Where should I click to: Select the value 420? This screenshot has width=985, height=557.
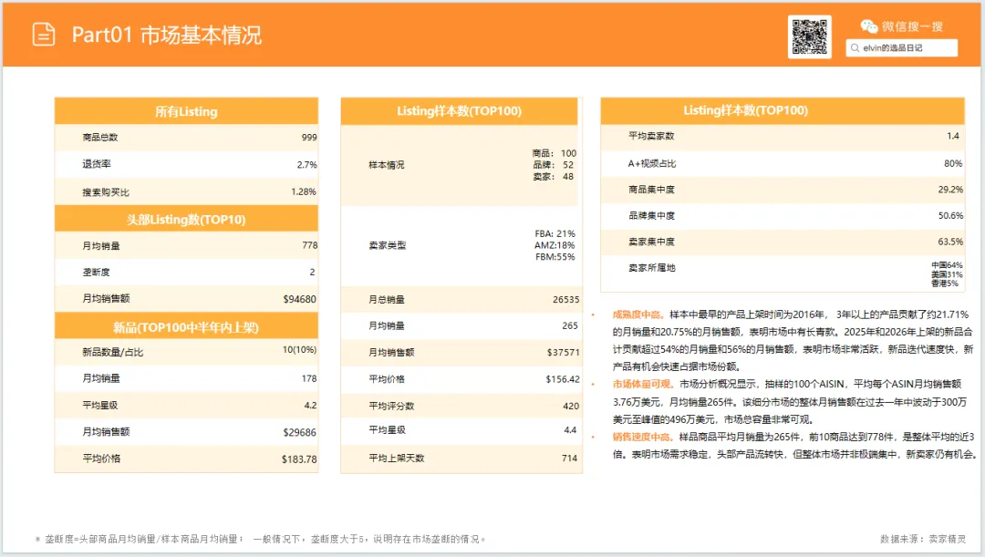point(570,406)
